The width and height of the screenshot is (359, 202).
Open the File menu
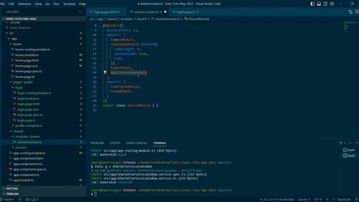pyautogui.click(x=2, y=4)
